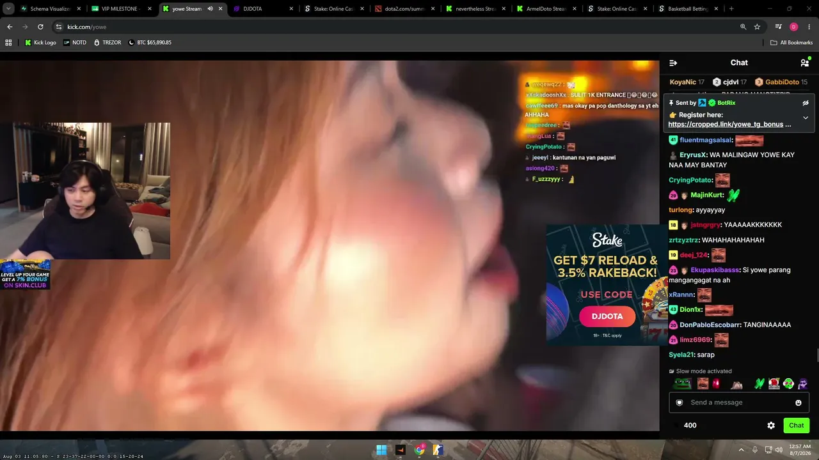Open the zoom magnifier in address bar
Screen dimensions: 819x460
743,27
